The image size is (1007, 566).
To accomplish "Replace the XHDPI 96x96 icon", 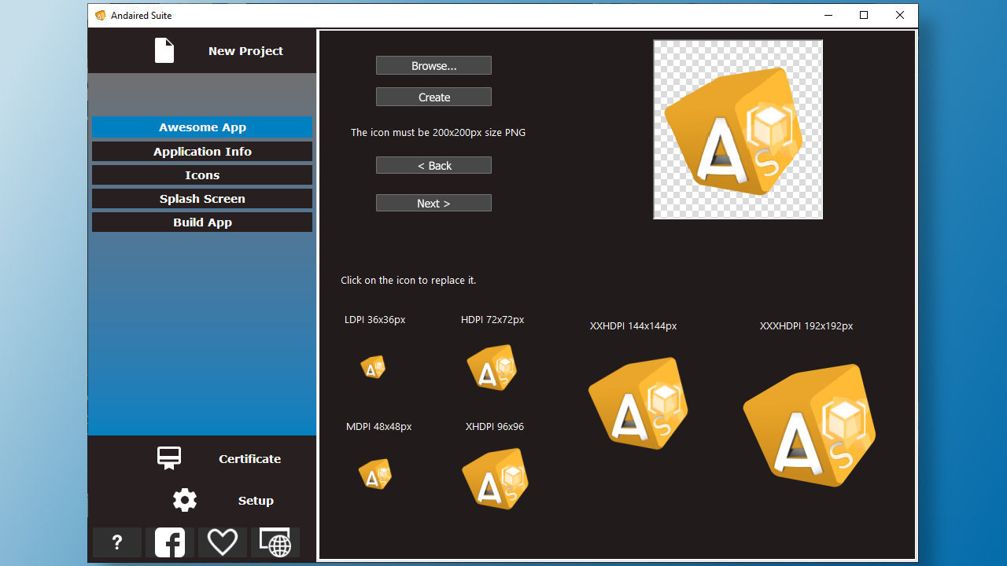I will coord(495,479).
